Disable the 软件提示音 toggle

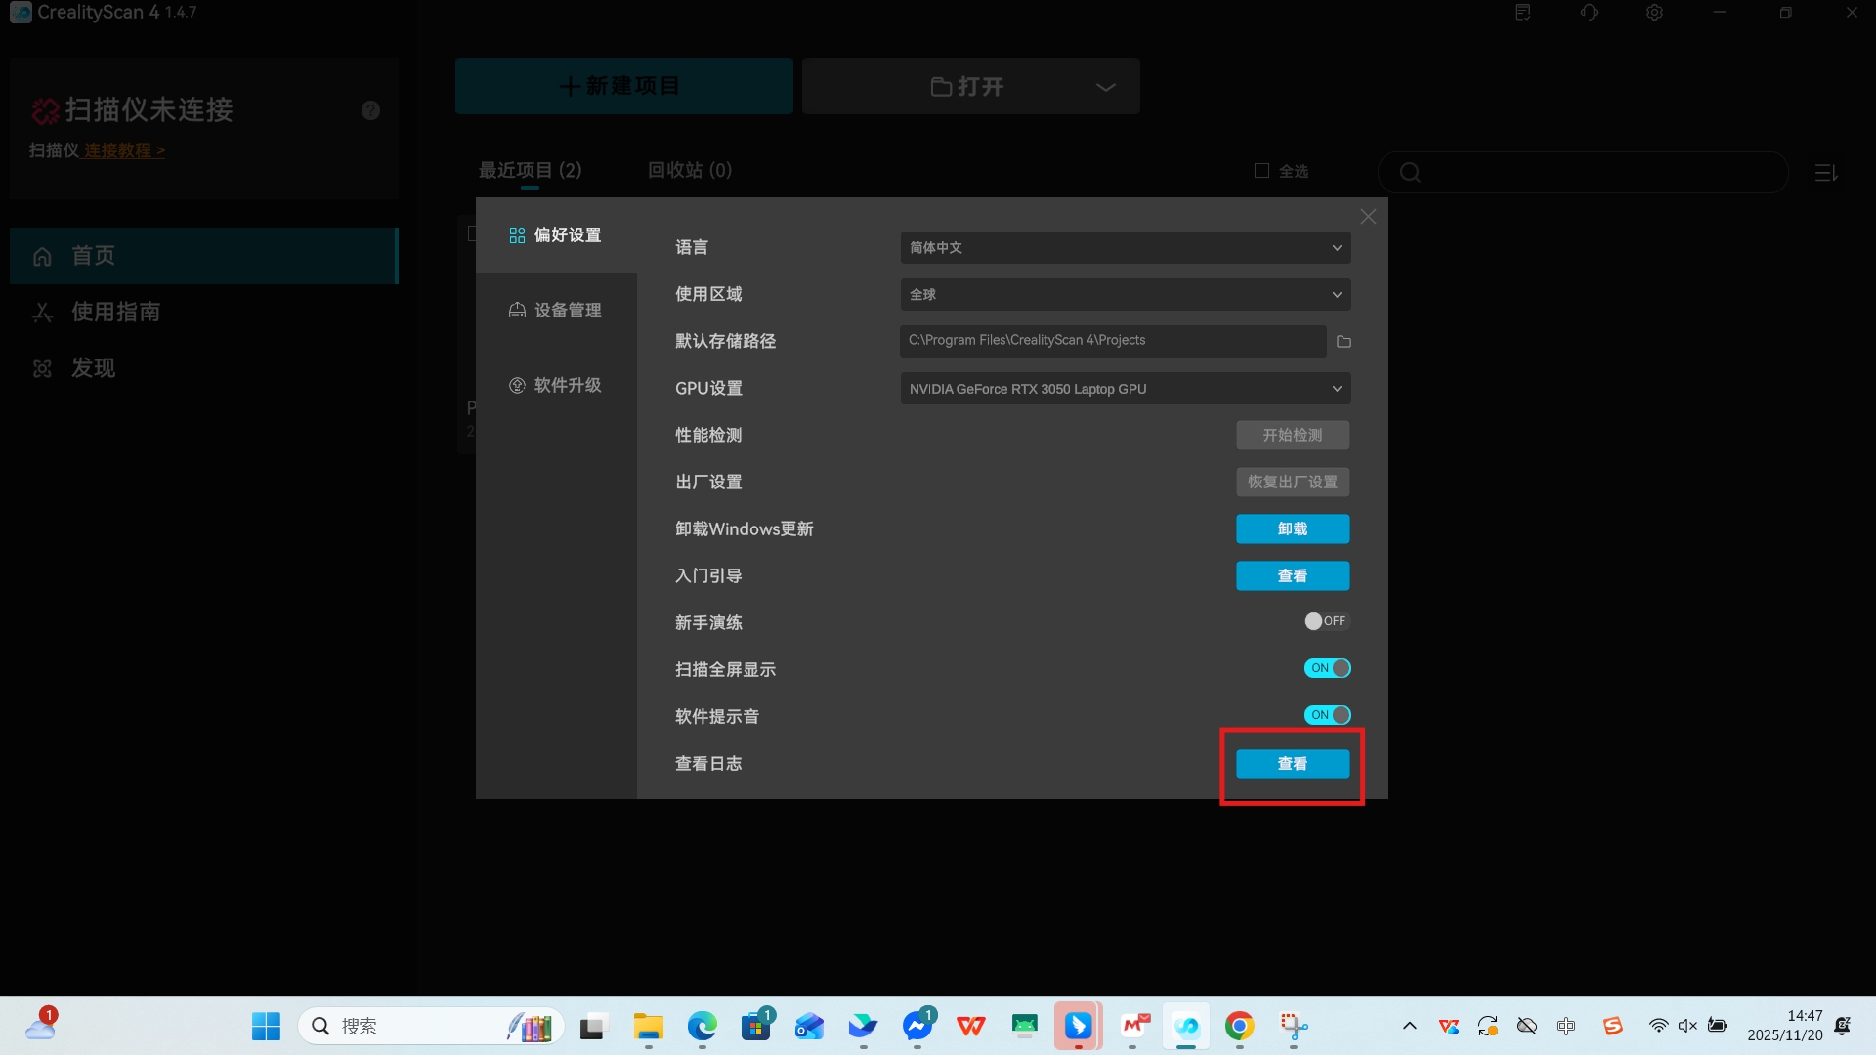[x=1327, y=715]
